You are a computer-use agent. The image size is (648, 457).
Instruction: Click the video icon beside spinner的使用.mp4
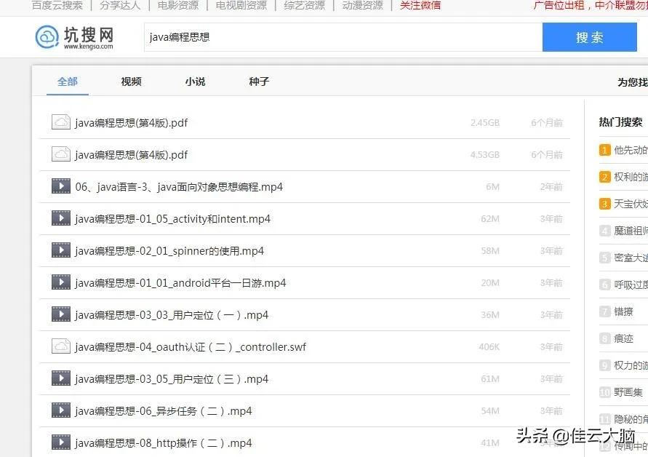(x=60, y=250)
